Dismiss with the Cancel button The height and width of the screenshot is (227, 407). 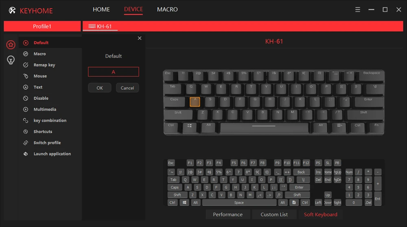click(127, 88)
